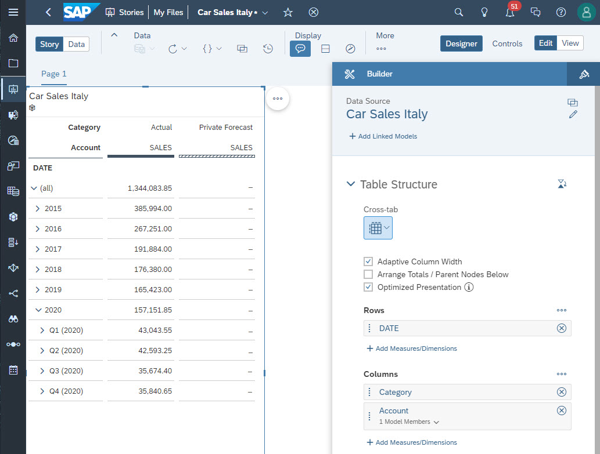Close the Car Sales Italy story

click(314, 13)
